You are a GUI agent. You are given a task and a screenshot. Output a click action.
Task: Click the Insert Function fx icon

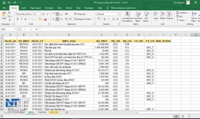37,29
